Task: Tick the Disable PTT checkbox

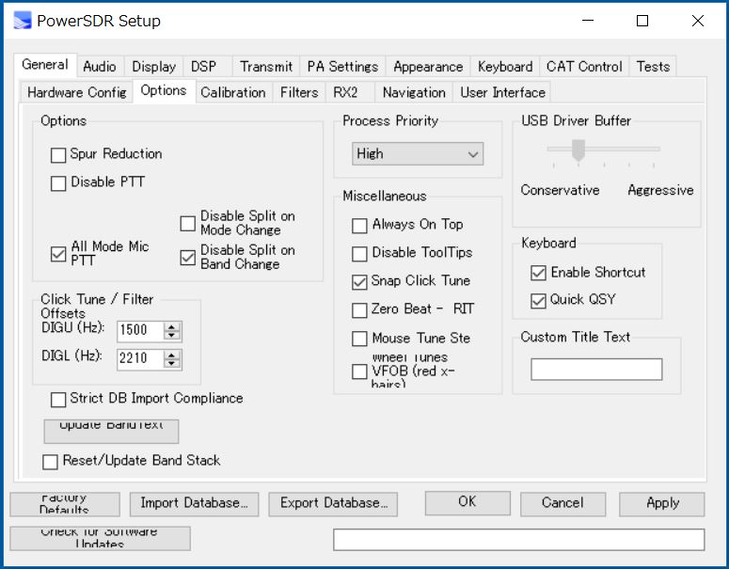Action: tap(58, 183)
